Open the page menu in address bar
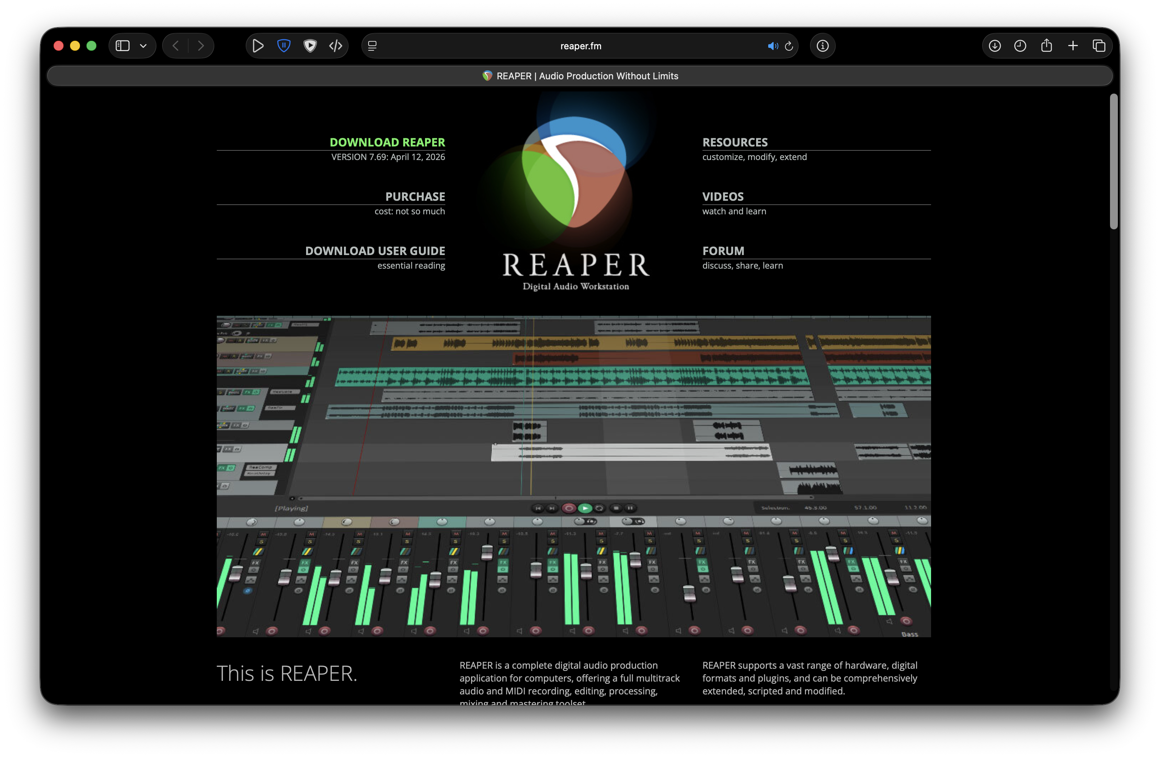Image resolution: width=1160 pixels, height=758 pixels. coord(372,46)
